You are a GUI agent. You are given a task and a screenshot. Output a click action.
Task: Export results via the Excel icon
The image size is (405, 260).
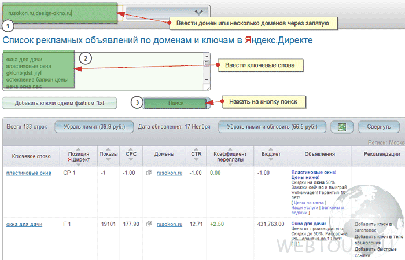(x=342, y=127)
